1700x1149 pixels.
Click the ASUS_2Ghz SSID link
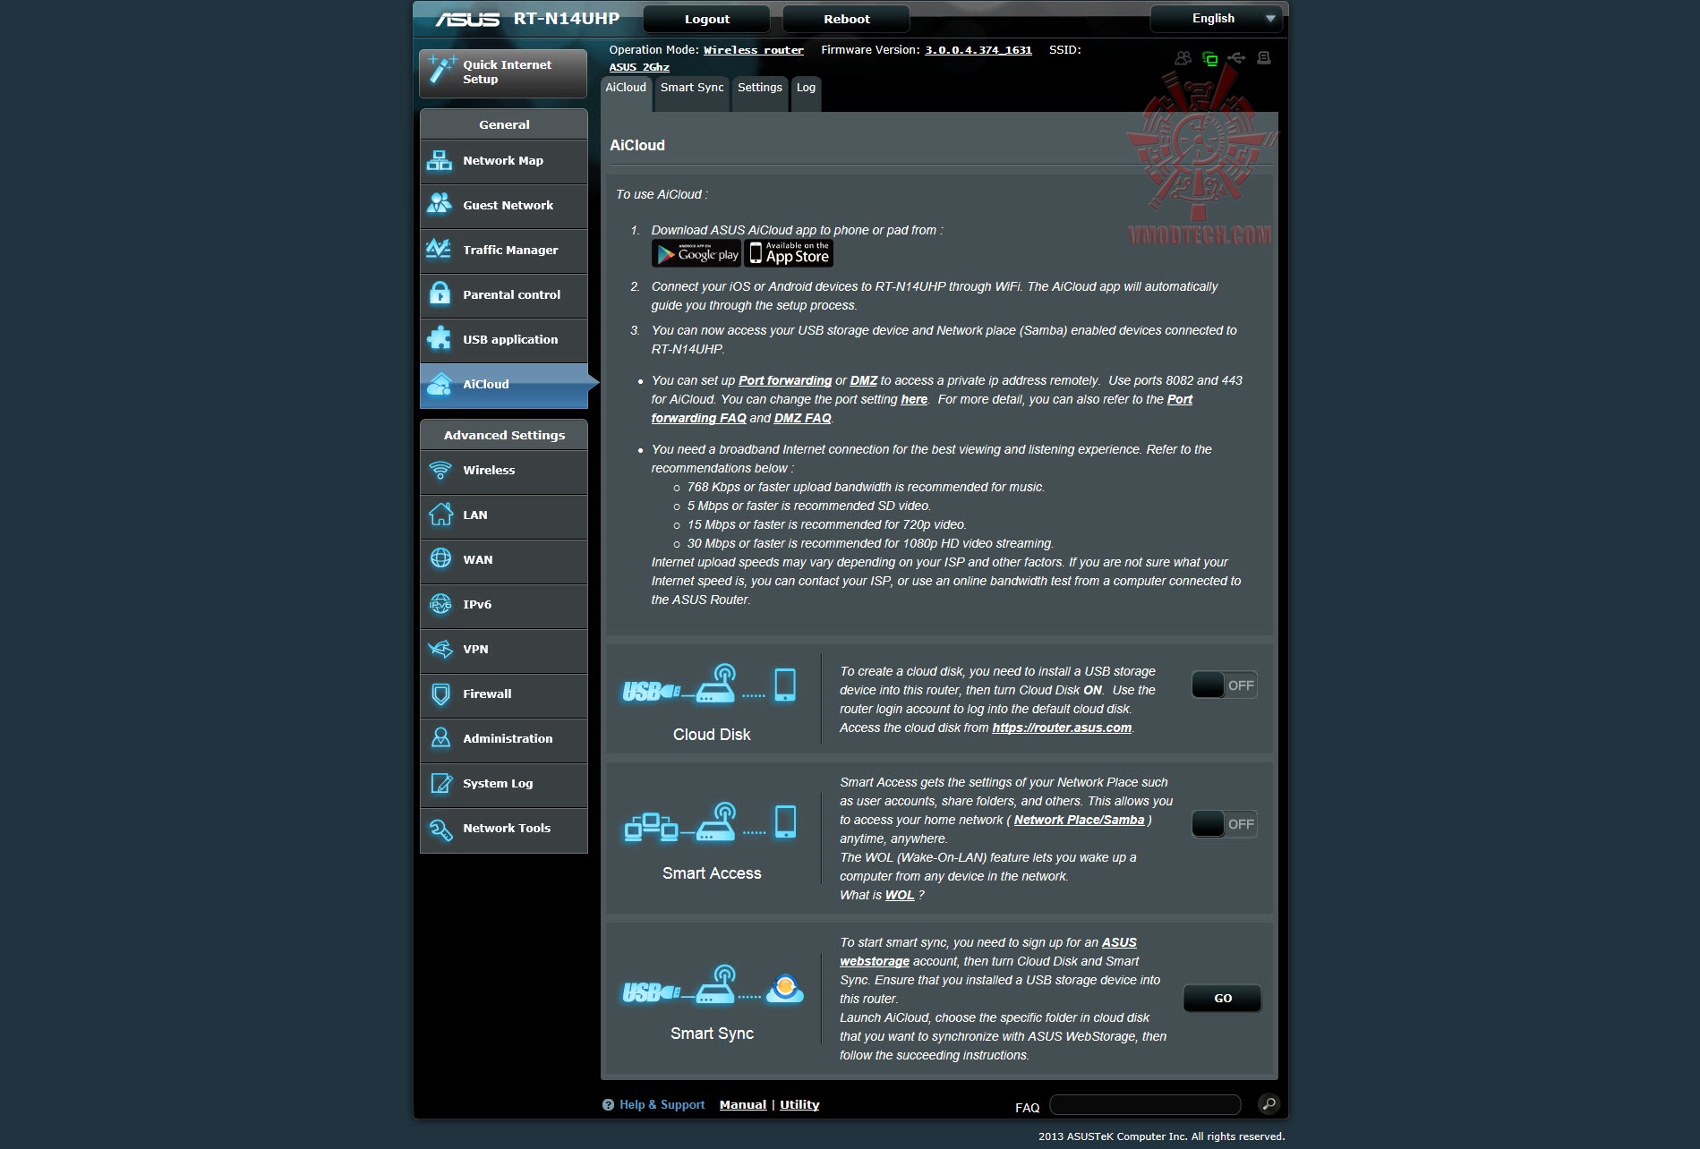(x=639, y=67)
